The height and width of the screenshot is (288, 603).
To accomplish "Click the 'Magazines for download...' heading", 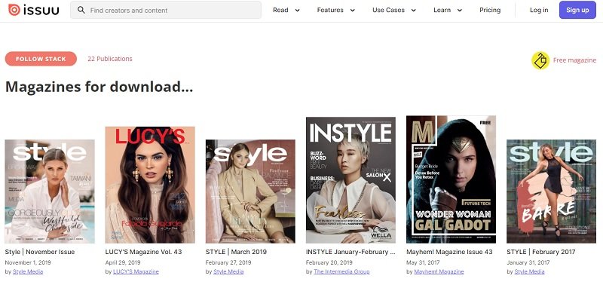I will click(99, 87).
